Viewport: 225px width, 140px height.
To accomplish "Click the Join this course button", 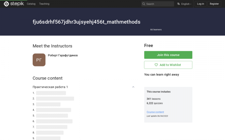I will point(168,55).
